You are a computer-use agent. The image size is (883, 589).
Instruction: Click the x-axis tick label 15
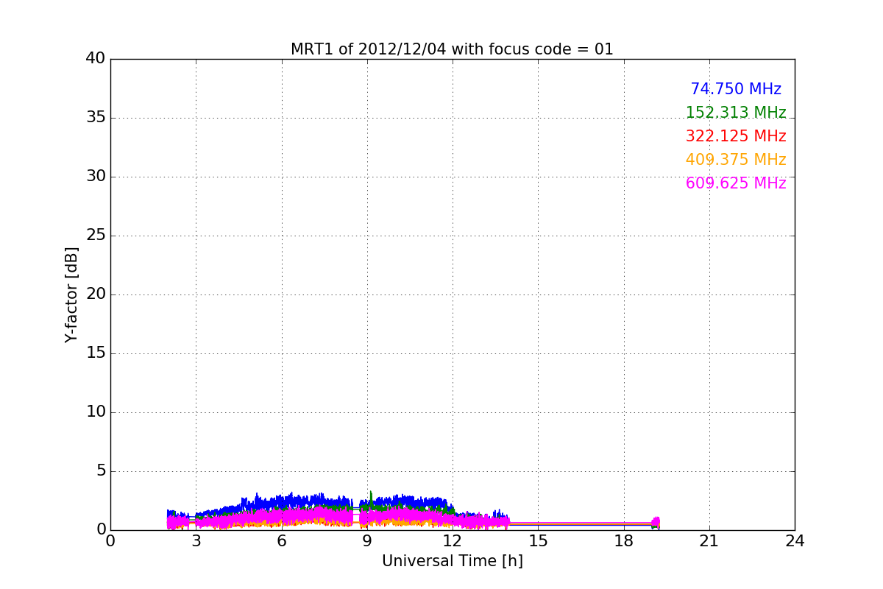pyautogui.click(x=538, y=541)
